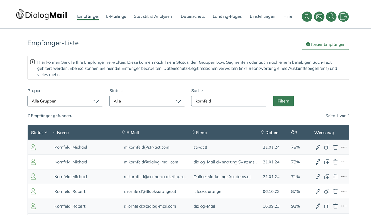
Task: Copy the r.kornfeld@itlooksorange.at recipient
Action: tap(327, 191)
